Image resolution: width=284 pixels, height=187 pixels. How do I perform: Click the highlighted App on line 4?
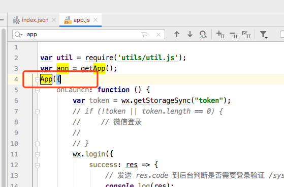click(x=46, y=79)
